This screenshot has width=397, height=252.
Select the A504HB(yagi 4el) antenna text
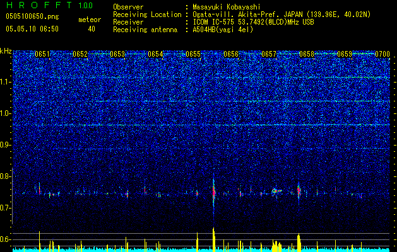coord(223,30)
